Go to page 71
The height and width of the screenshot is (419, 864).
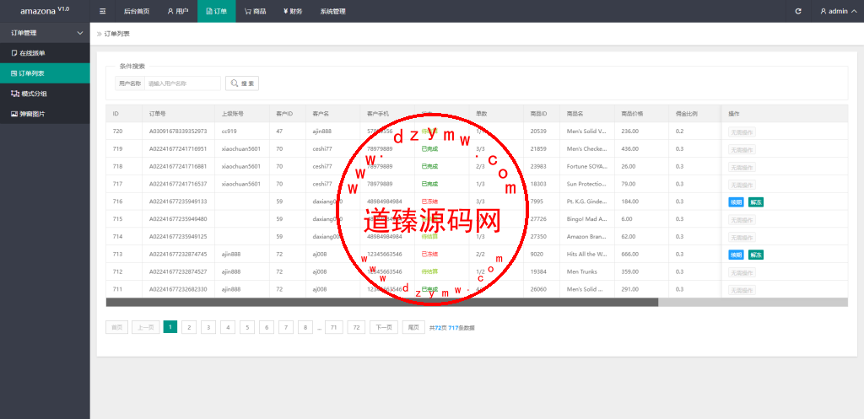334,327
